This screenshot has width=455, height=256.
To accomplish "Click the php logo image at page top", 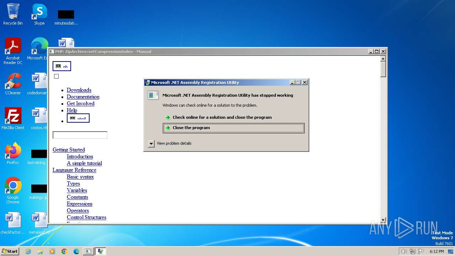I will point(62,66).
